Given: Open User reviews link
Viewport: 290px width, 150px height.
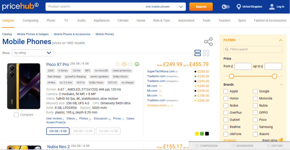Looking at the screenshot, I should tap(54, 119).
